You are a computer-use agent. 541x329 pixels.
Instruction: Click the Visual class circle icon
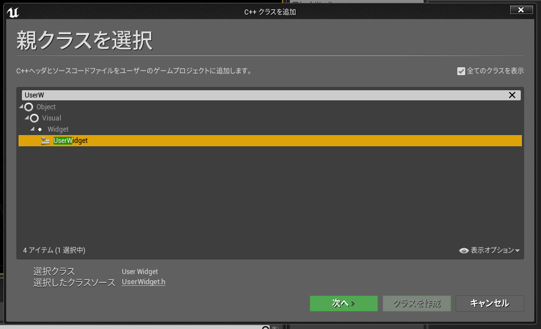[34, 118]
